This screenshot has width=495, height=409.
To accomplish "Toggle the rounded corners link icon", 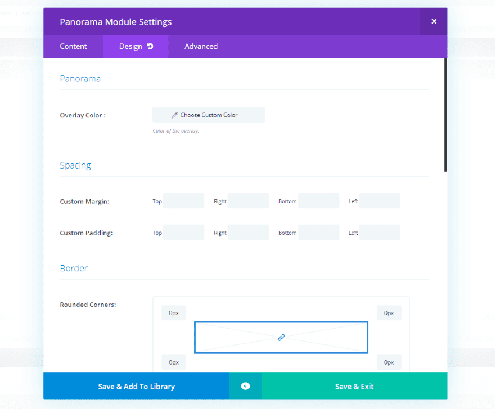I will pyautogui.click(x=281, y=337).
